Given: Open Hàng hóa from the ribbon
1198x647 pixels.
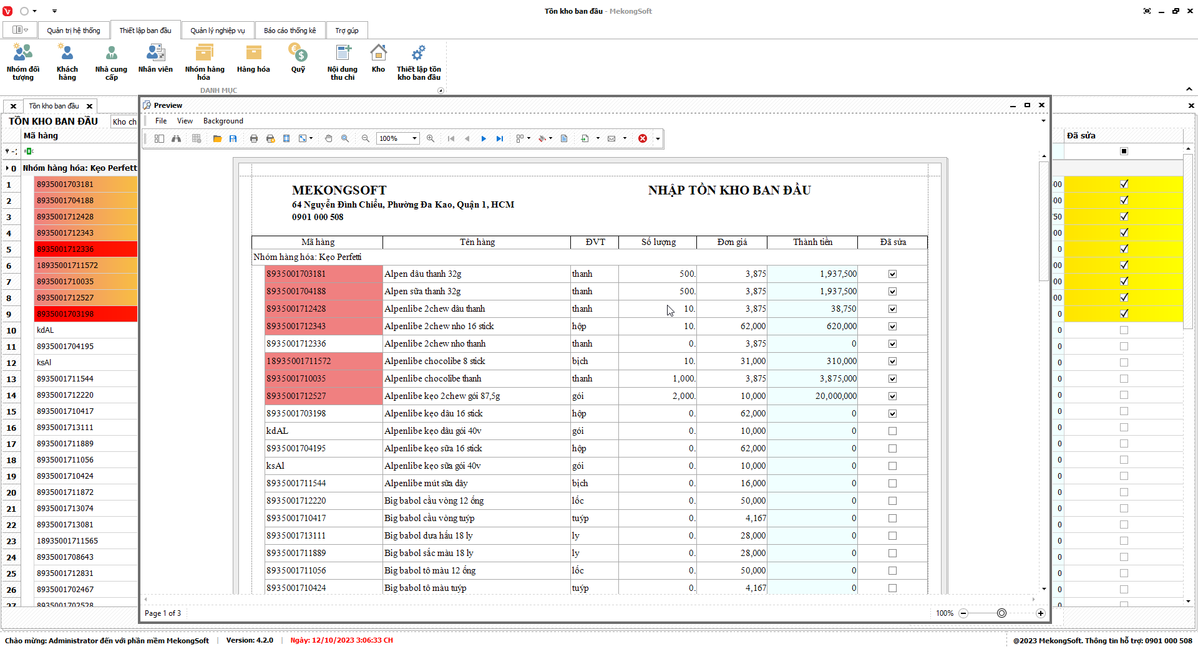Looking at the screenshot, I should point(253,60).
